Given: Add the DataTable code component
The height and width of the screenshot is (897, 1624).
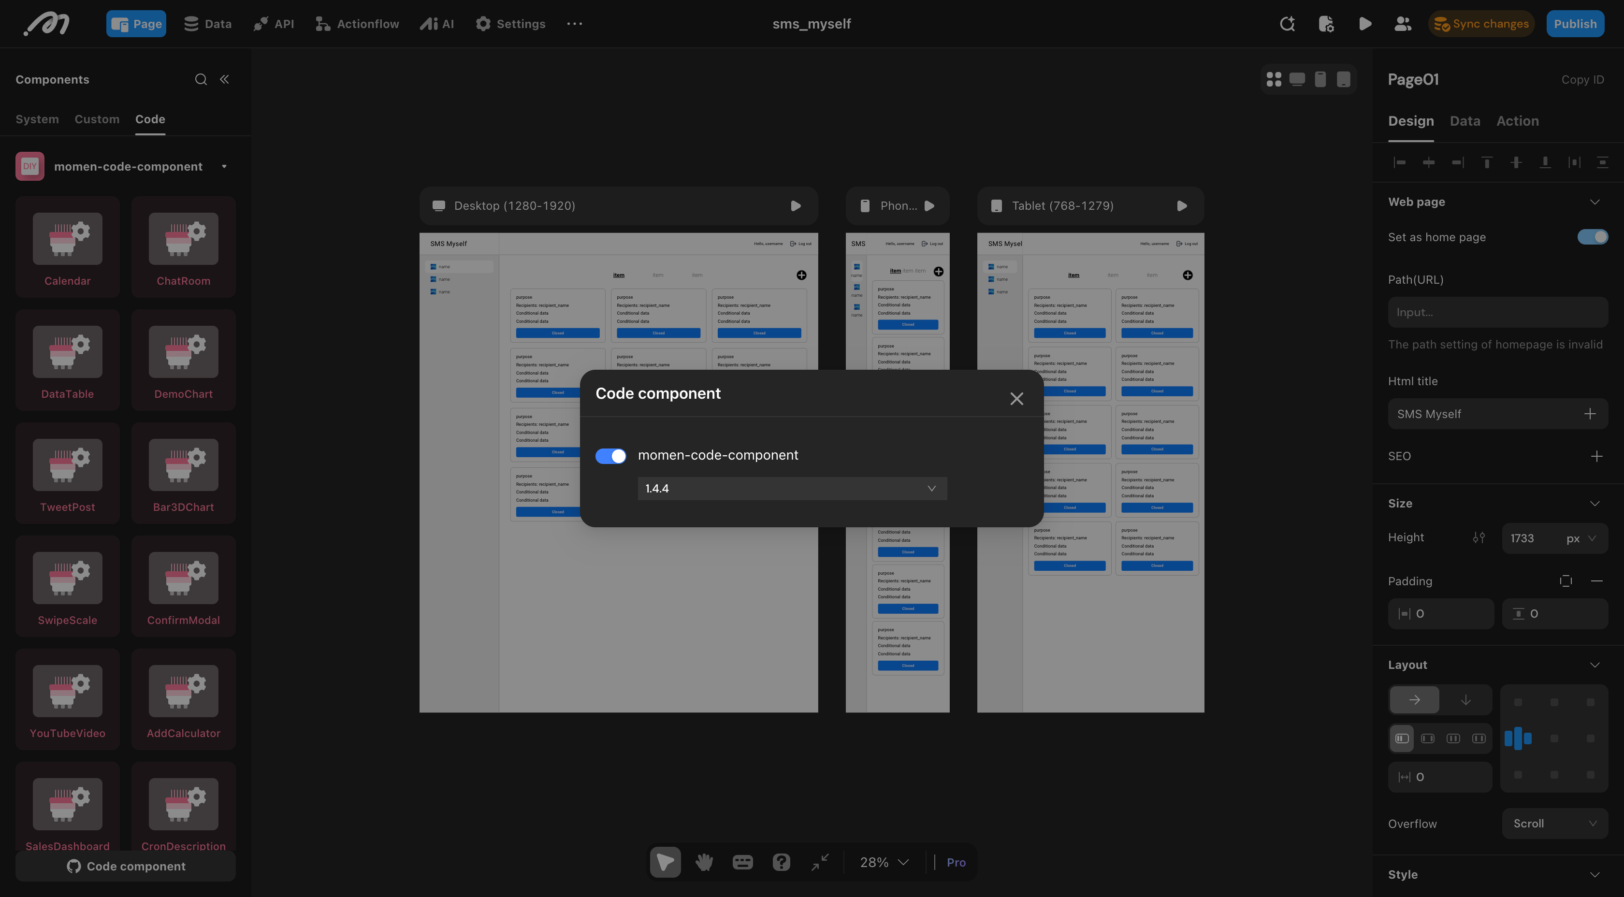Looking at the screenshot, I should (68, 360).
